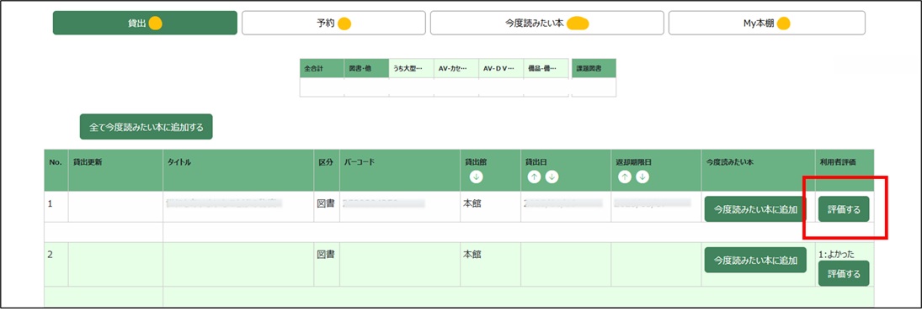This screenshot has height=311, width=922.
Task: Sort 貸出日 column ascending with up arrow
Action: coord(533,177)
